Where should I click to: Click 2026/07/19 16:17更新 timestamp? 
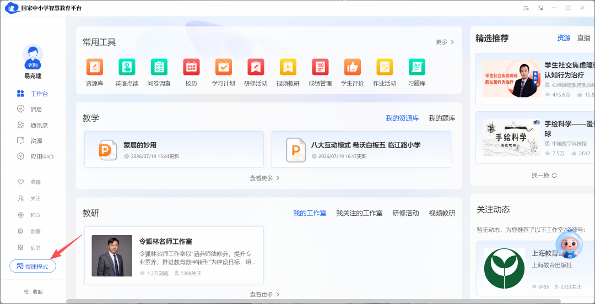click(x=339, y=156)
